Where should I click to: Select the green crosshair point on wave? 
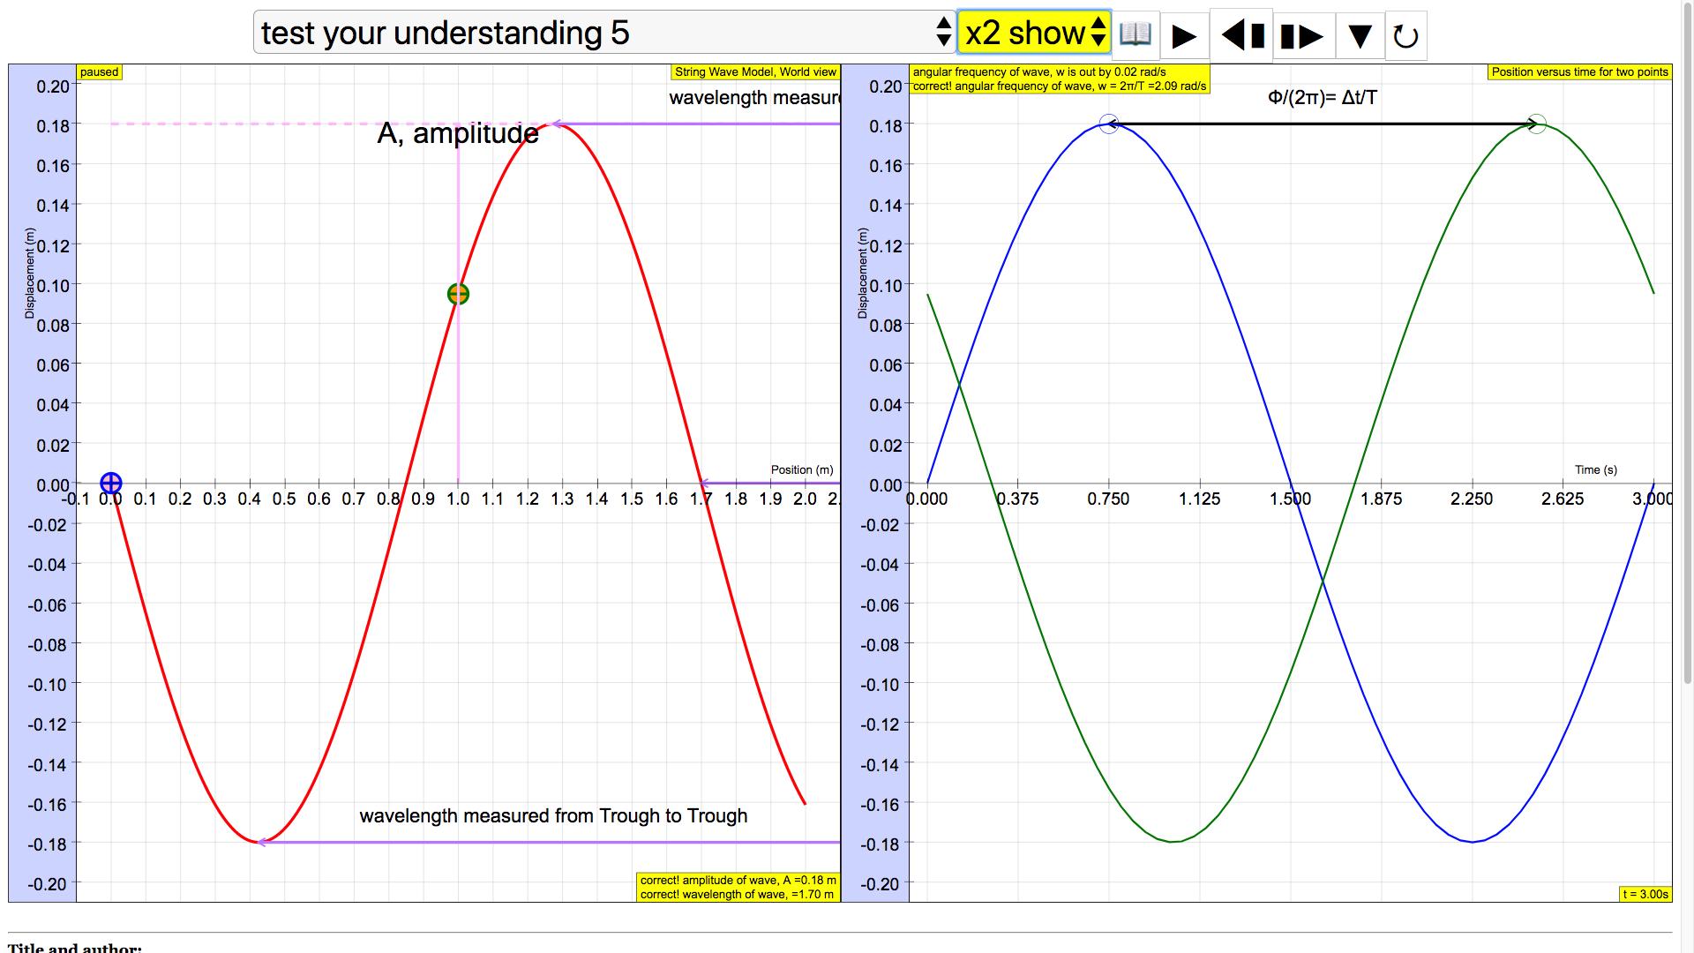458,294
